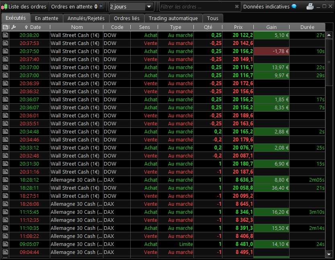Viewport: 335px width, 260px height.
Task: Switch to the En attente tab
Action: 47,18
